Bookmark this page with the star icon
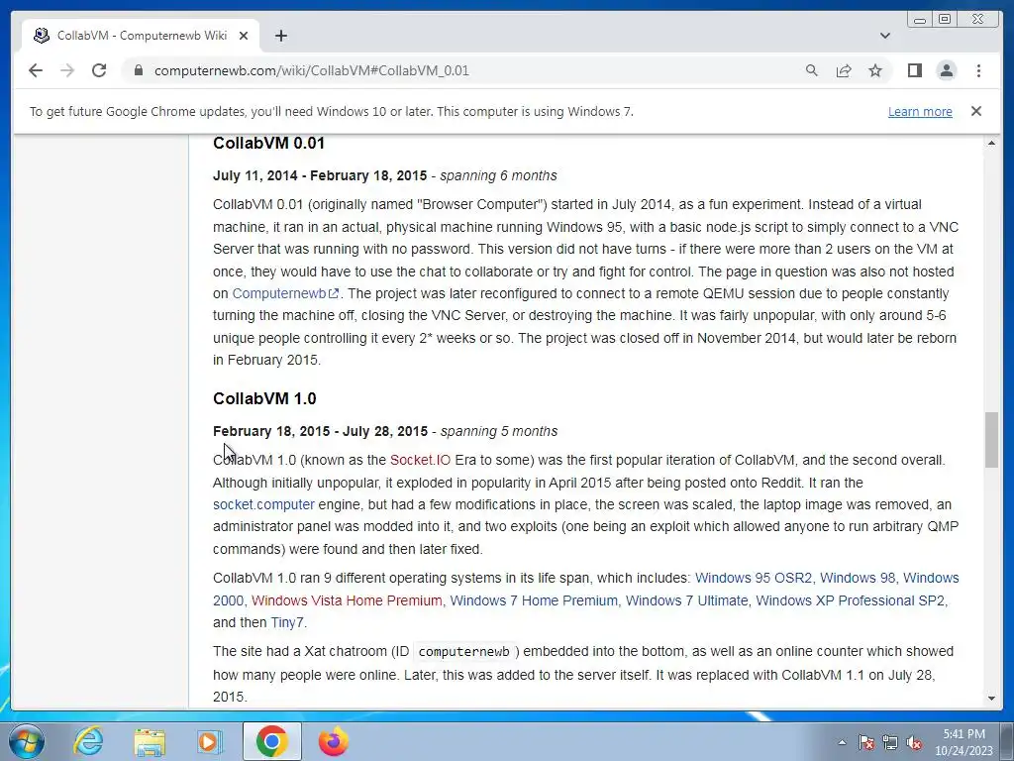 875,70
